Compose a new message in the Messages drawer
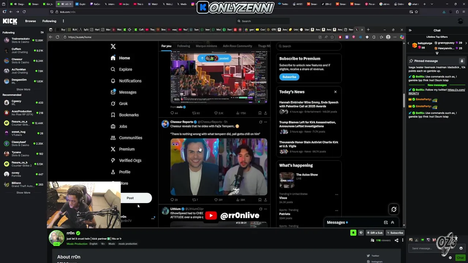Image resolution: width=468 pixels, height=263 pixels. click(x=386, y=222)
